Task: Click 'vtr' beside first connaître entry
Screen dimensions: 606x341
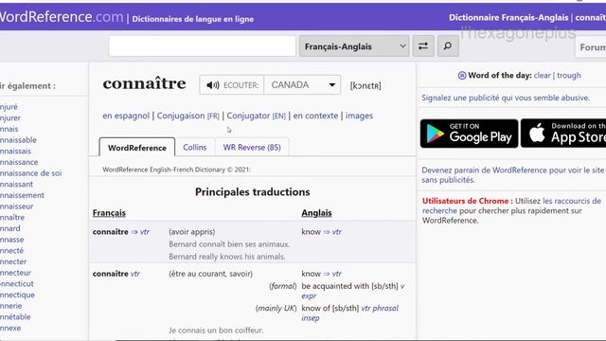Action: click(x=145, y=232)
